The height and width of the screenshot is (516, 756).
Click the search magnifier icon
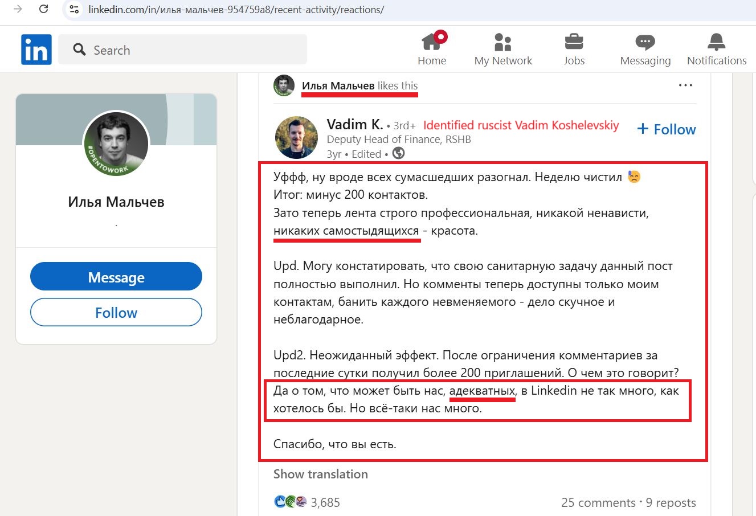click(79, 50)
